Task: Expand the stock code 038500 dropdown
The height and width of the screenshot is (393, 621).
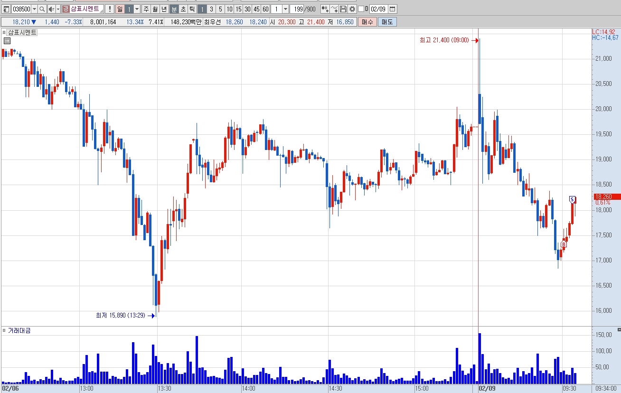Action: [x=34, y=9]
